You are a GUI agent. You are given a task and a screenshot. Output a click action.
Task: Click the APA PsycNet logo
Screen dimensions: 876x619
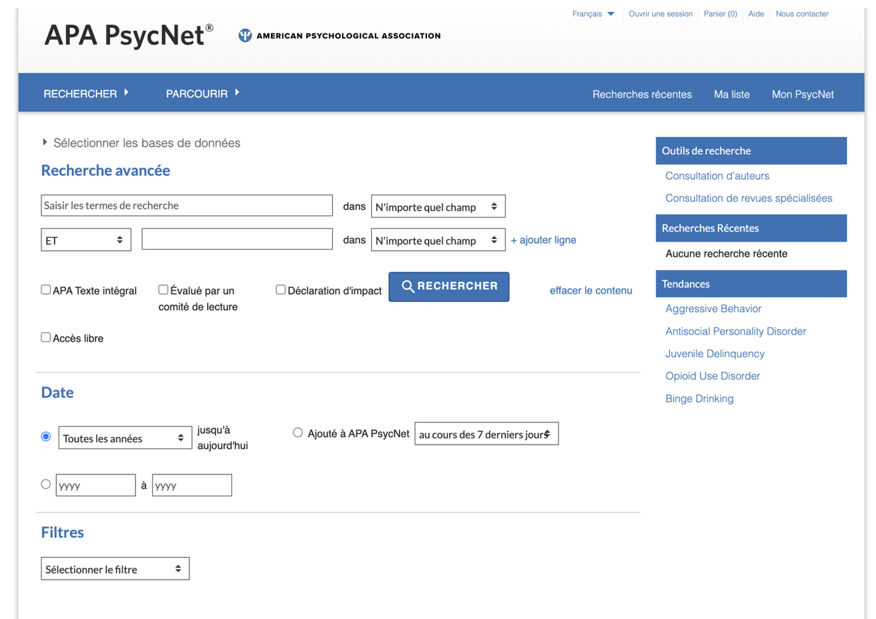[x=129, y=35]
